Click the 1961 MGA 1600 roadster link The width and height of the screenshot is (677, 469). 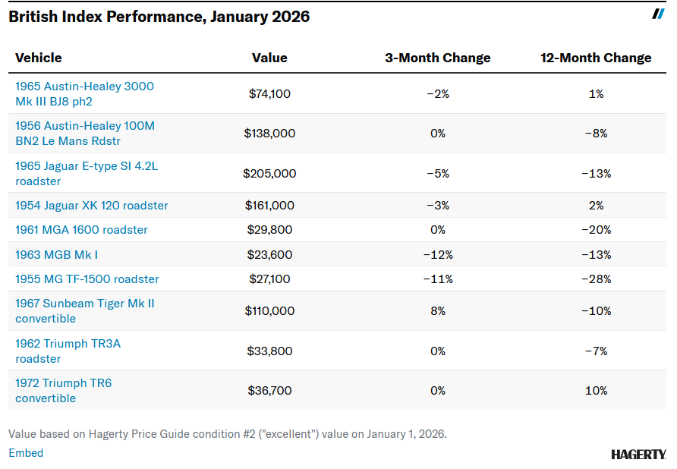click(x=81, y=230)
